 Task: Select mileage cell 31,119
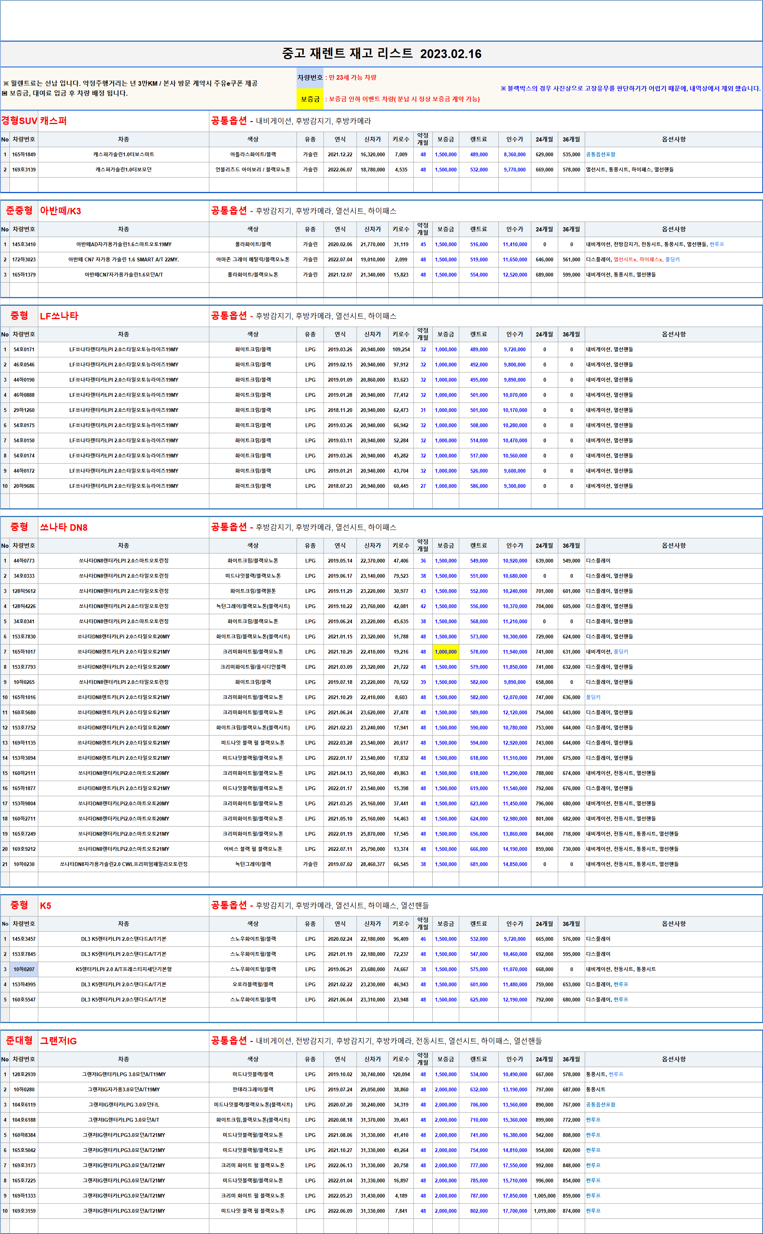coord(401,244)
